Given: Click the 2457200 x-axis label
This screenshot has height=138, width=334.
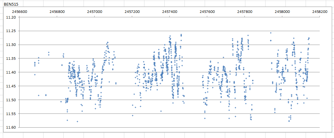Looking at the screenshot, I should [x=132, y=12].
